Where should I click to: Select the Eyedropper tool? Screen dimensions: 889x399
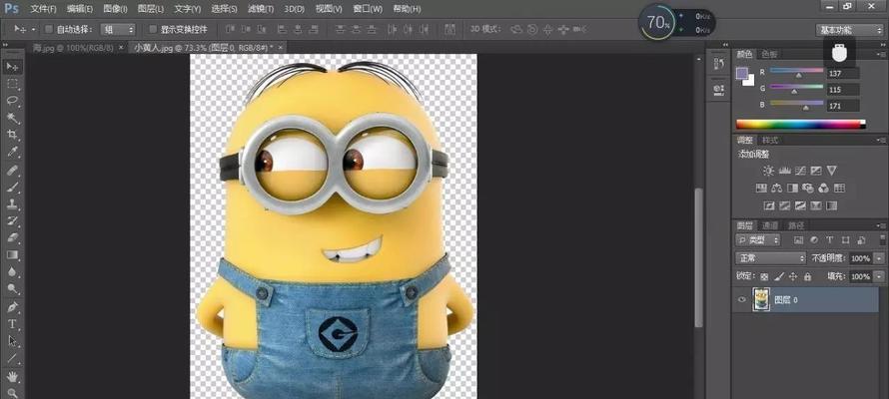[12, 152]
